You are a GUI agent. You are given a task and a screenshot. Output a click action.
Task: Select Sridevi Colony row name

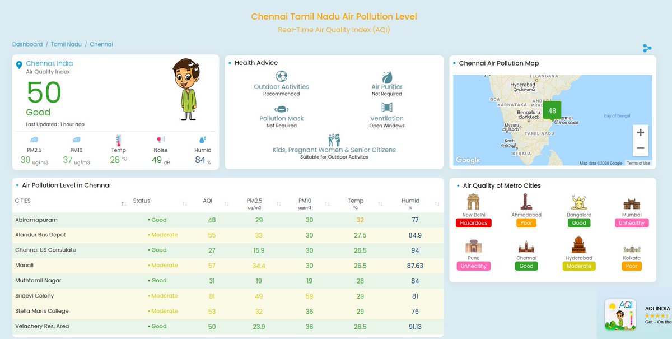36,296
